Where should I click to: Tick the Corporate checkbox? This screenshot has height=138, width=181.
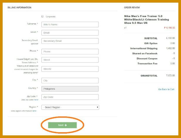coord(42,16)
